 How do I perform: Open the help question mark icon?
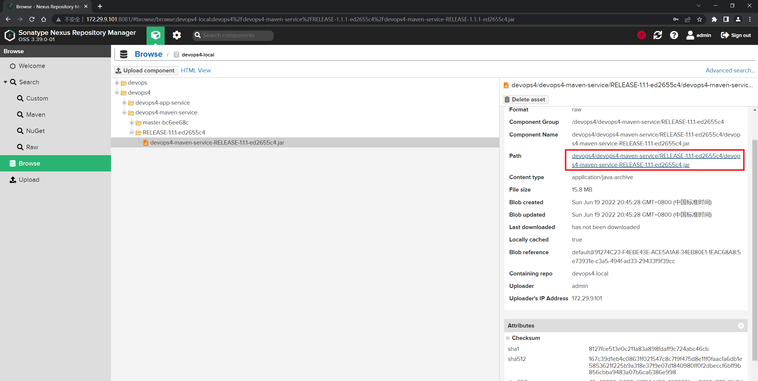point(674,35)
